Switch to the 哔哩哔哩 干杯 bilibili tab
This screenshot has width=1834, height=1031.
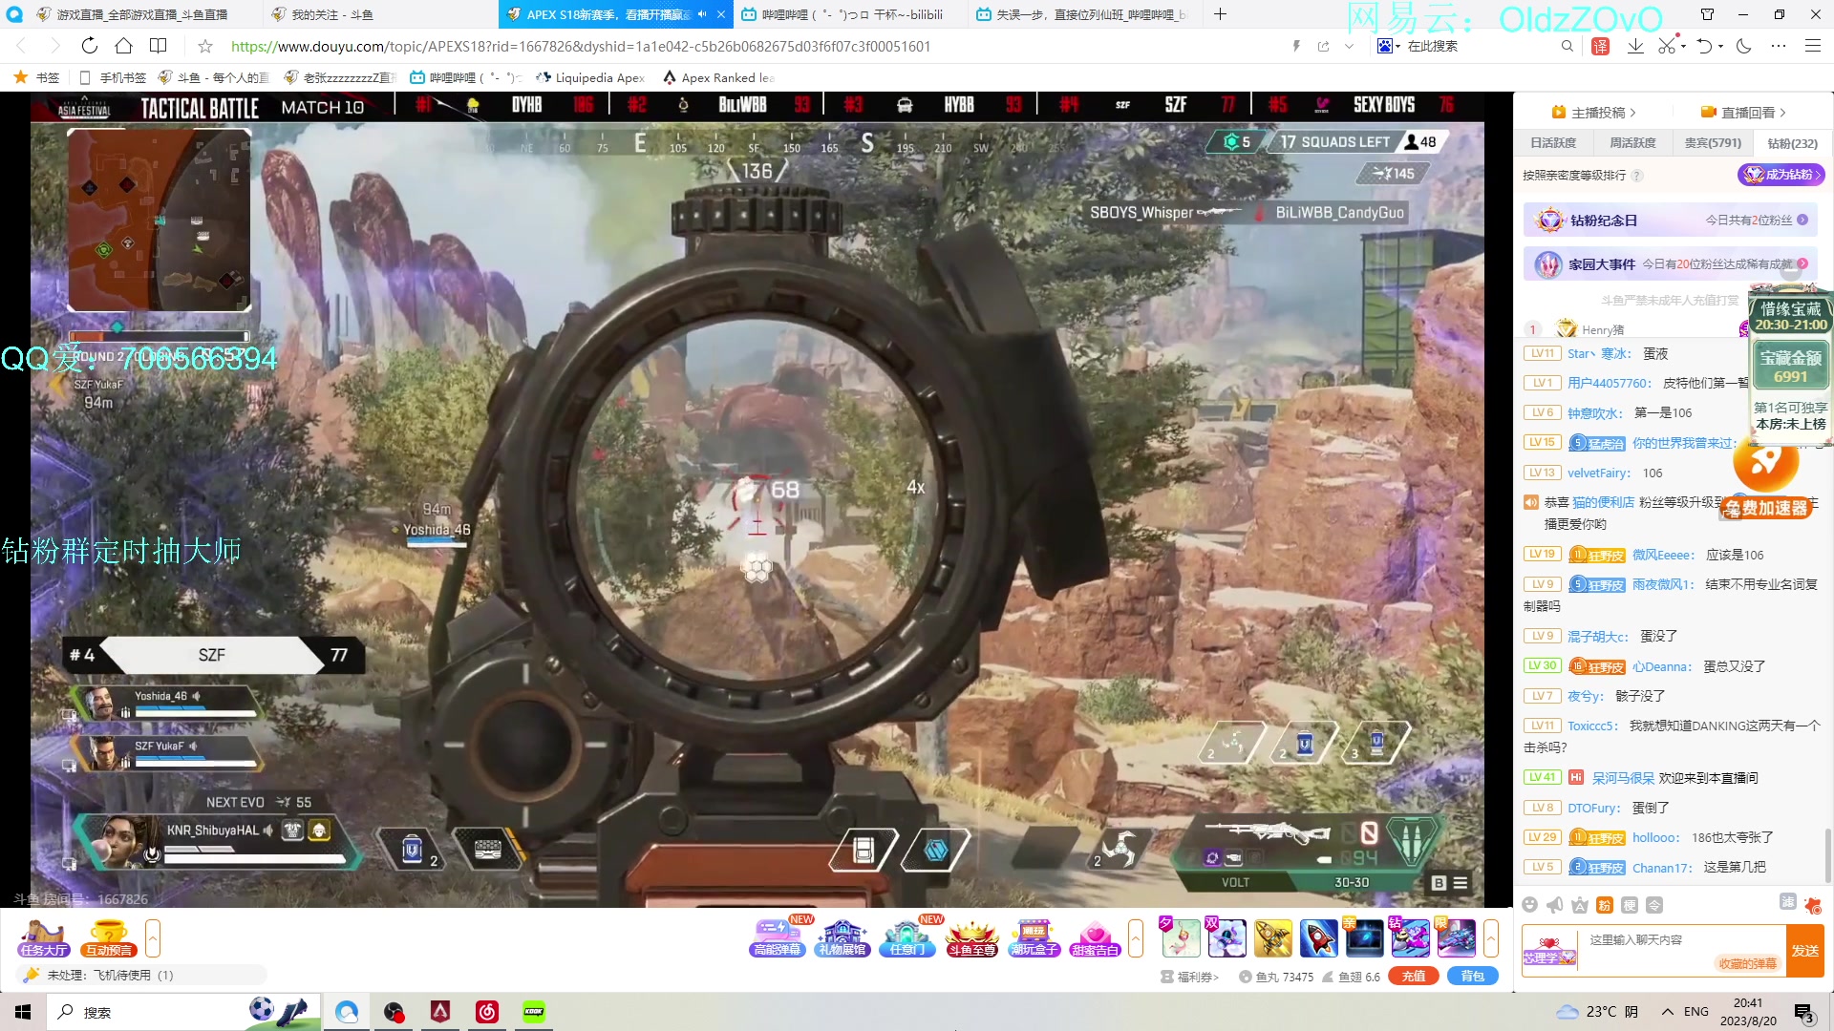850,14
